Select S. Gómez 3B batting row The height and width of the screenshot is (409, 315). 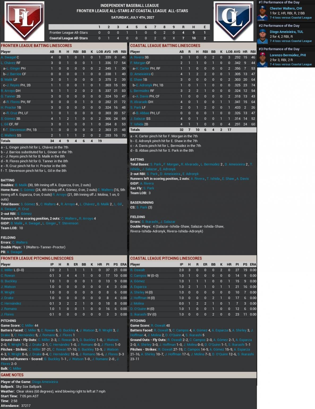click(64, 119)
